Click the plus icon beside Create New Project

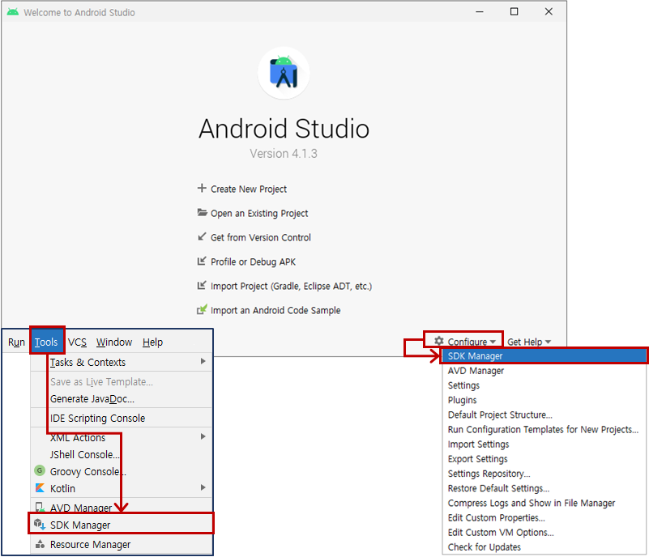click(x=202, y=188)
